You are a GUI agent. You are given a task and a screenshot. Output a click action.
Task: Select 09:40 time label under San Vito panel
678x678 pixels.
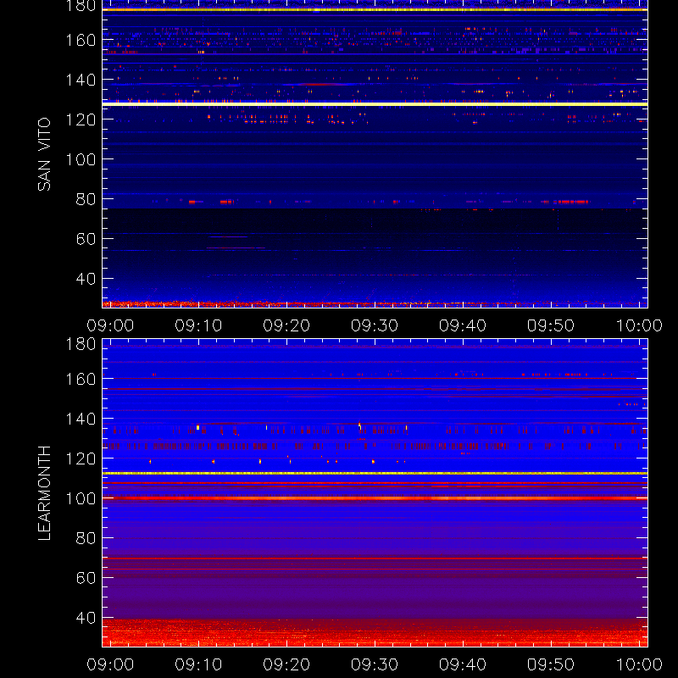pos(463,325)
